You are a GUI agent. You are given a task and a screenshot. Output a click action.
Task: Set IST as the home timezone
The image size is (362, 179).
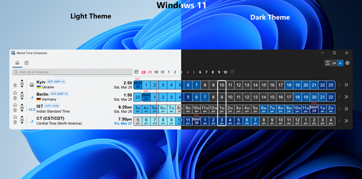click(15, 105)
